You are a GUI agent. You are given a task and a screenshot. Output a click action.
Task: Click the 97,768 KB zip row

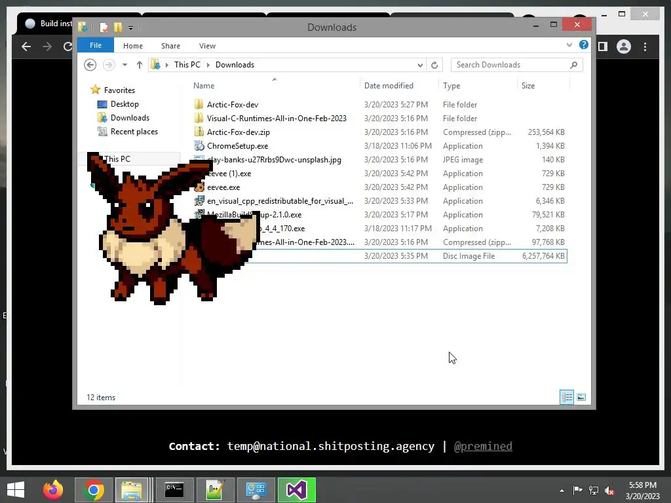pyautogui.click(x=379, y=242)
